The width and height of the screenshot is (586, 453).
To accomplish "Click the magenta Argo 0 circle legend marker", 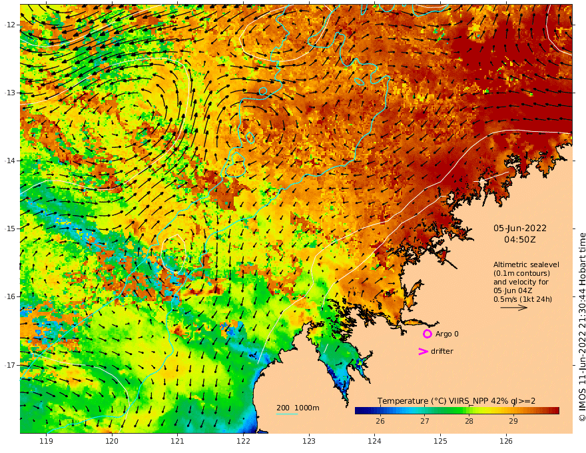I will pos(427,334).
